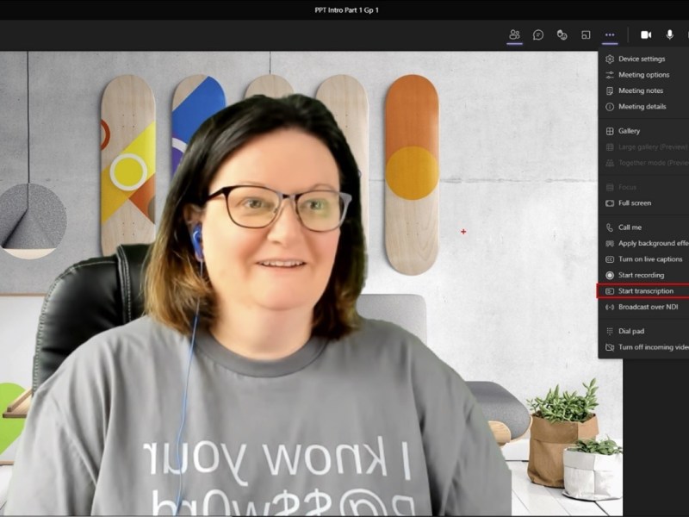Show Meeting details
Image resolution: width=689 pixels, height=517 pixels.
click(642, 107)
